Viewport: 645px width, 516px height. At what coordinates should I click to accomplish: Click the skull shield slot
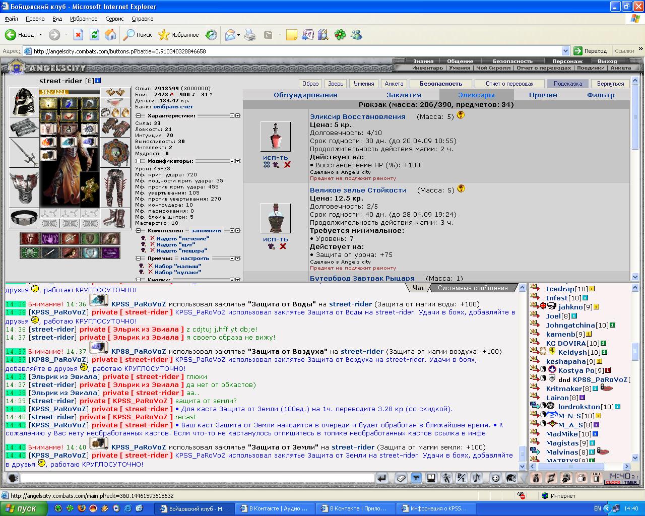pyautogui.click(x=115, y=152)
